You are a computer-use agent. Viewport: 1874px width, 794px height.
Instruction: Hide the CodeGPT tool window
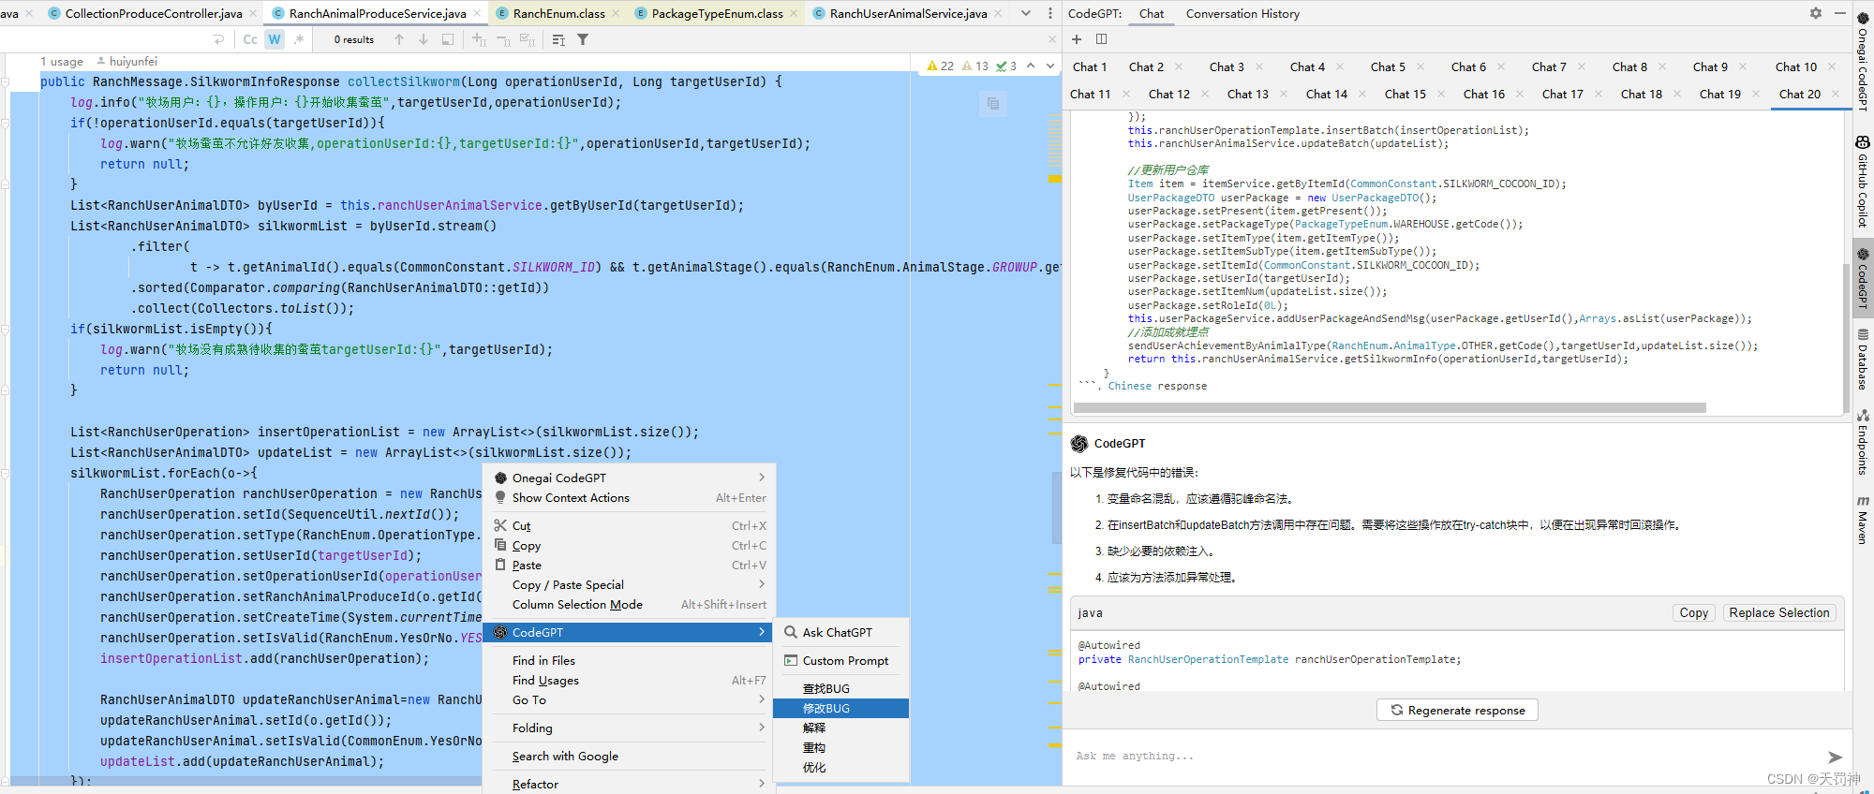point(1839,13)
